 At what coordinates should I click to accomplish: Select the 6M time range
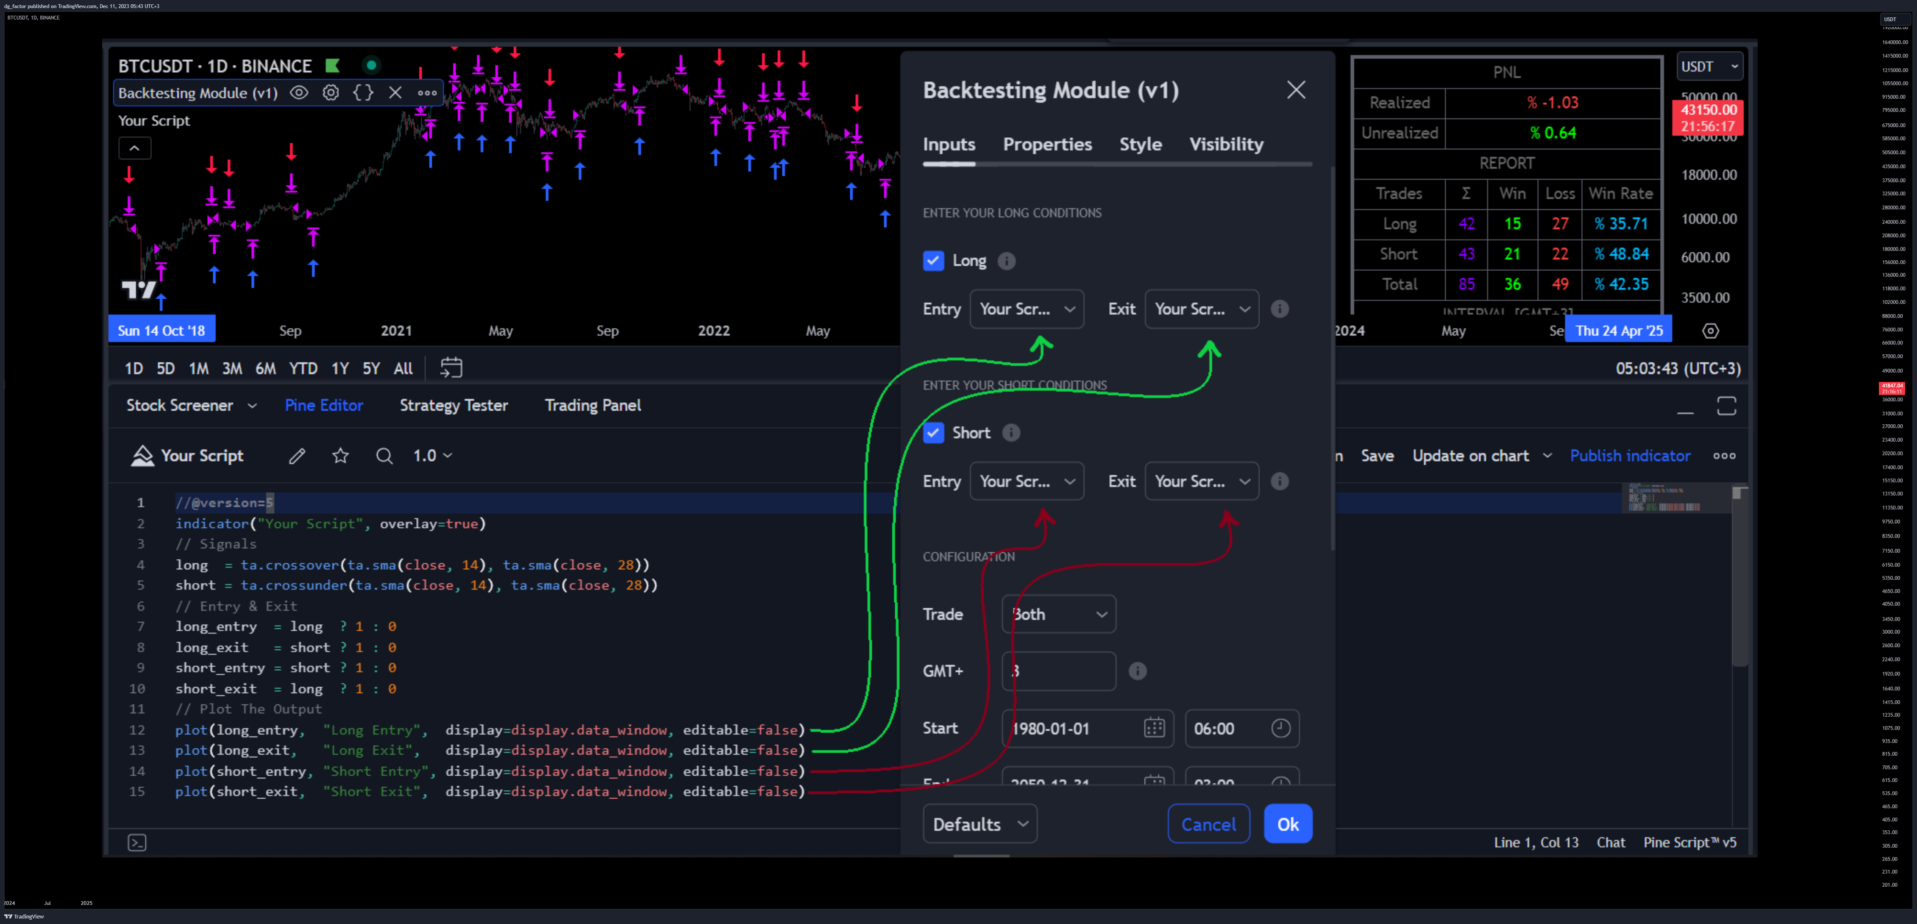pos(266,368)
